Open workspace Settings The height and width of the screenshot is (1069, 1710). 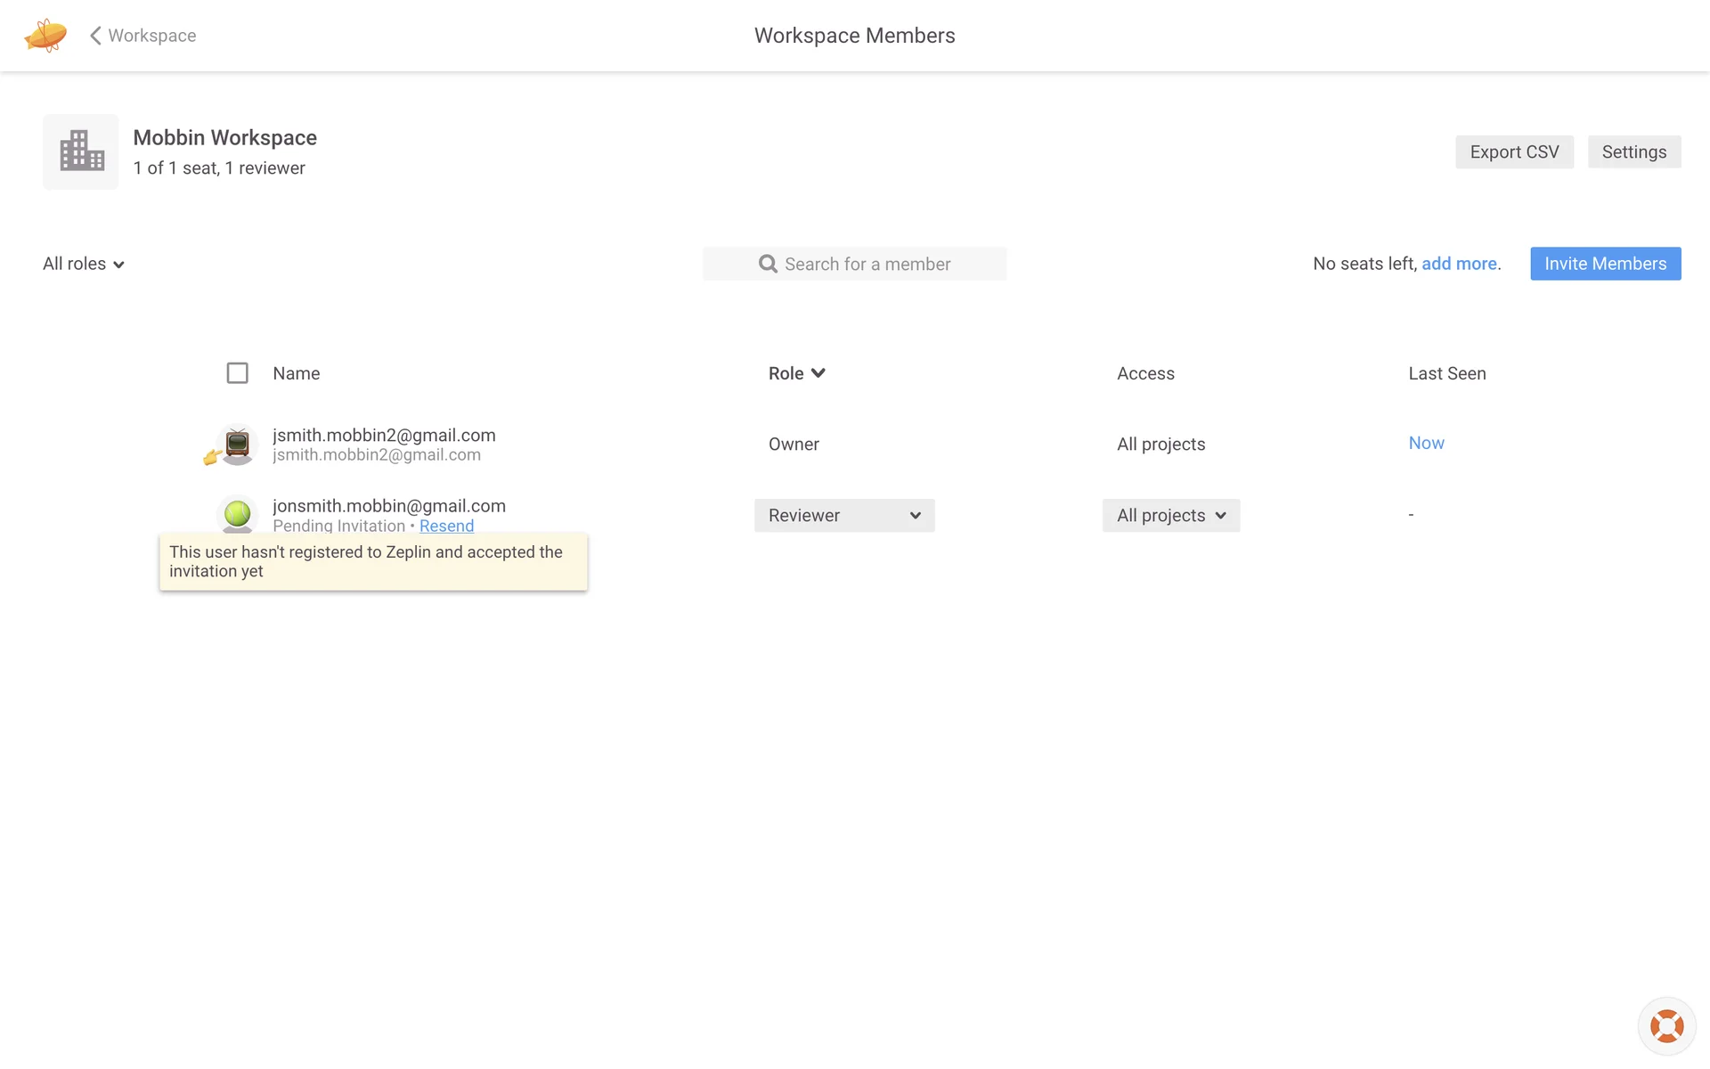[x=1633, y=152]
